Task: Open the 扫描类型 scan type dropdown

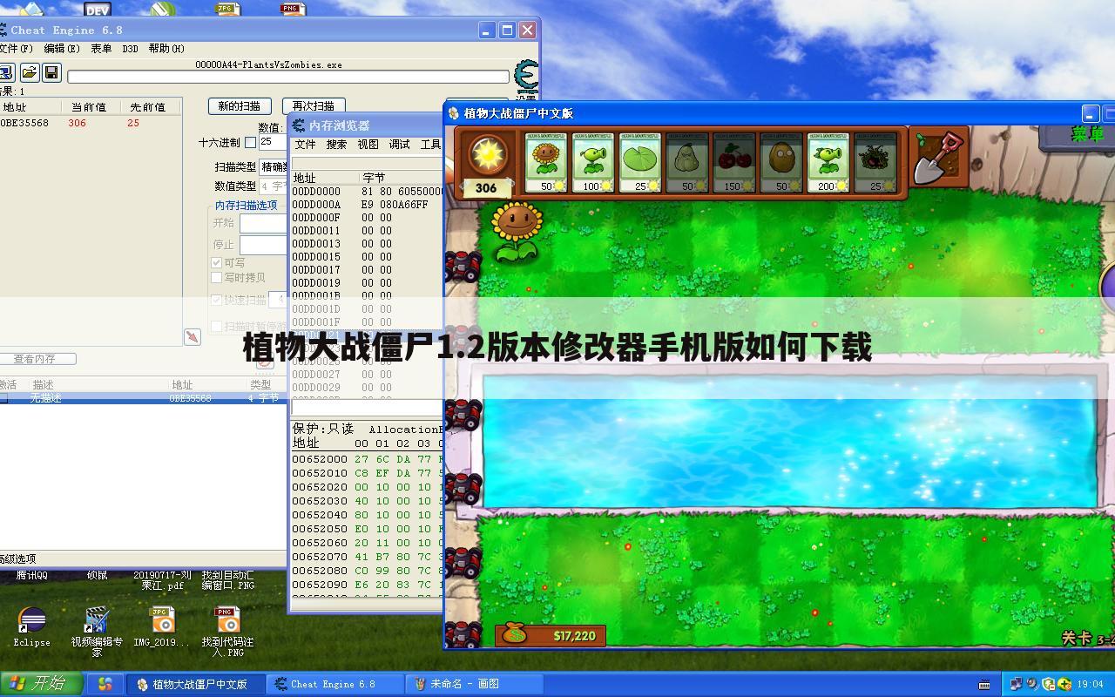Action: (x=274, y=166)
